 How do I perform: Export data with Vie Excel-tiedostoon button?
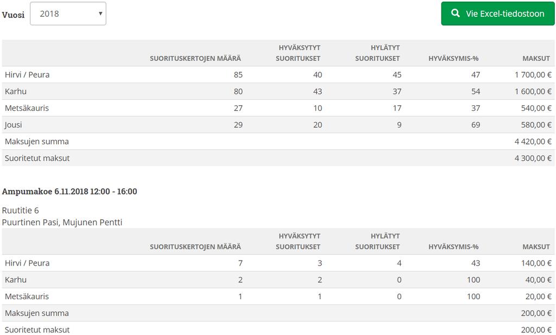498,14
